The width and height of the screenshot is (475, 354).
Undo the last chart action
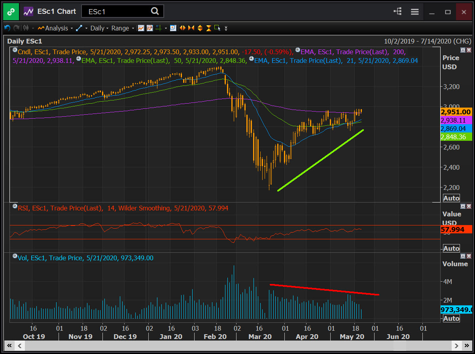point(7,28)
